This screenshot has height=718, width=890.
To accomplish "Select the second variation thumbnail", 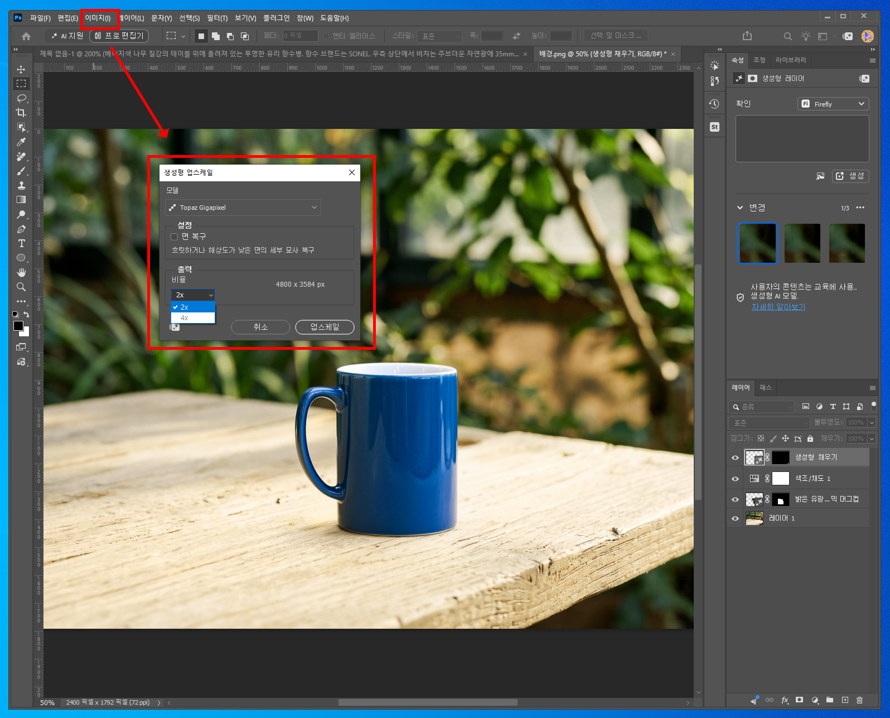I will 802,243.
